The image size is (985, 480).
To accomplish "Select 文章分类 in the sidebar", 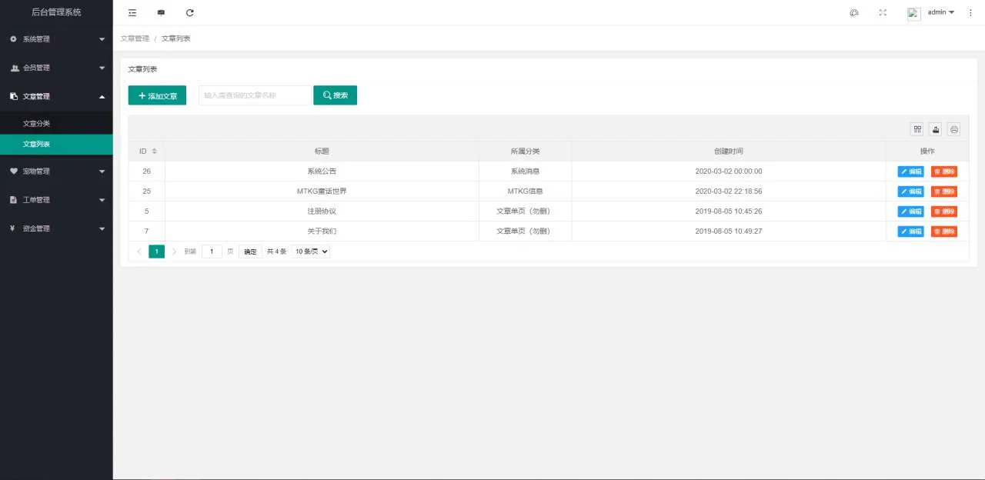I will coord(37,124).
